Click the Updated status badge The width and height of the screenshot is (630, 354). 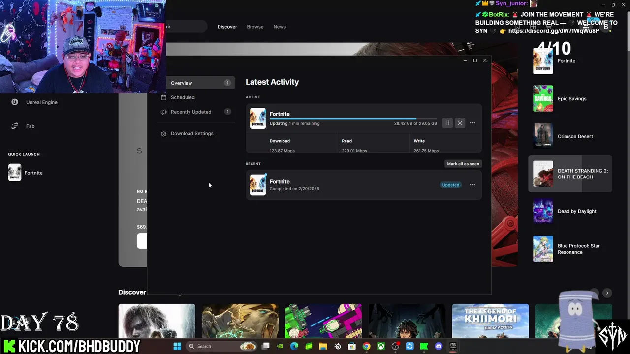click(x=450, y=185)
